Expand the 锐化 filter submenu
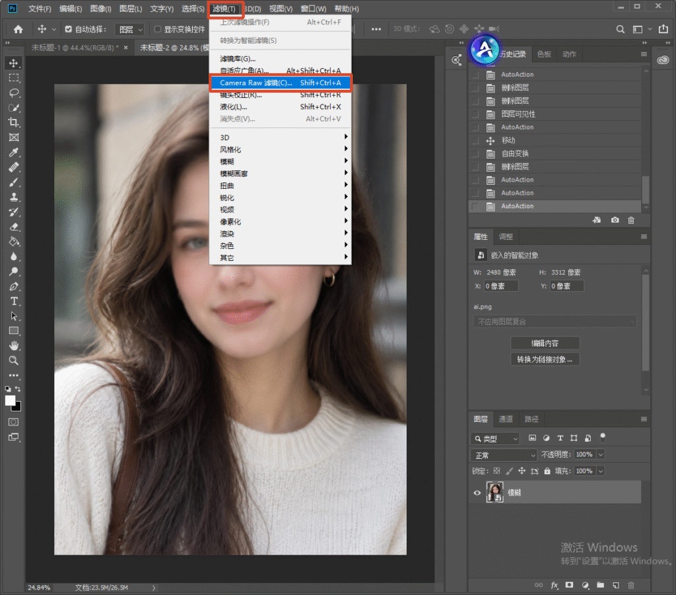 [280, 197]
